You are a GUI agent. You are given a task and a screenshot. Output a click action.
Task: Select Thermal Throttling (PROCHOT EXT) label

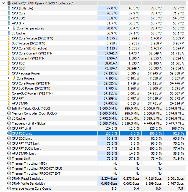[x=37, y=173]
